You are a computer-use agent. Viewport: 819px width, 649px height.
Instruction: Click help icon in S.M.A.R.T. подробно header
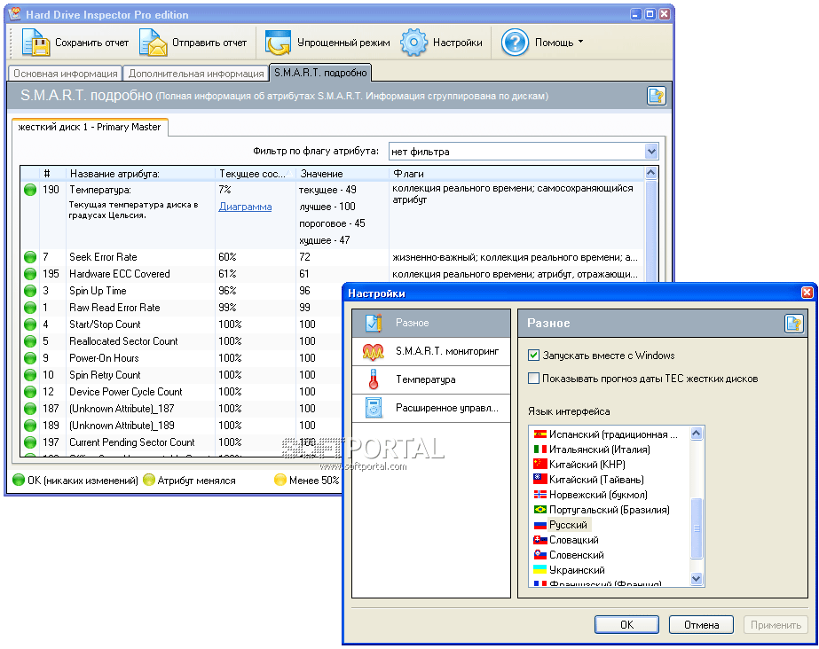pyautogui.click(x=656, y=96)
